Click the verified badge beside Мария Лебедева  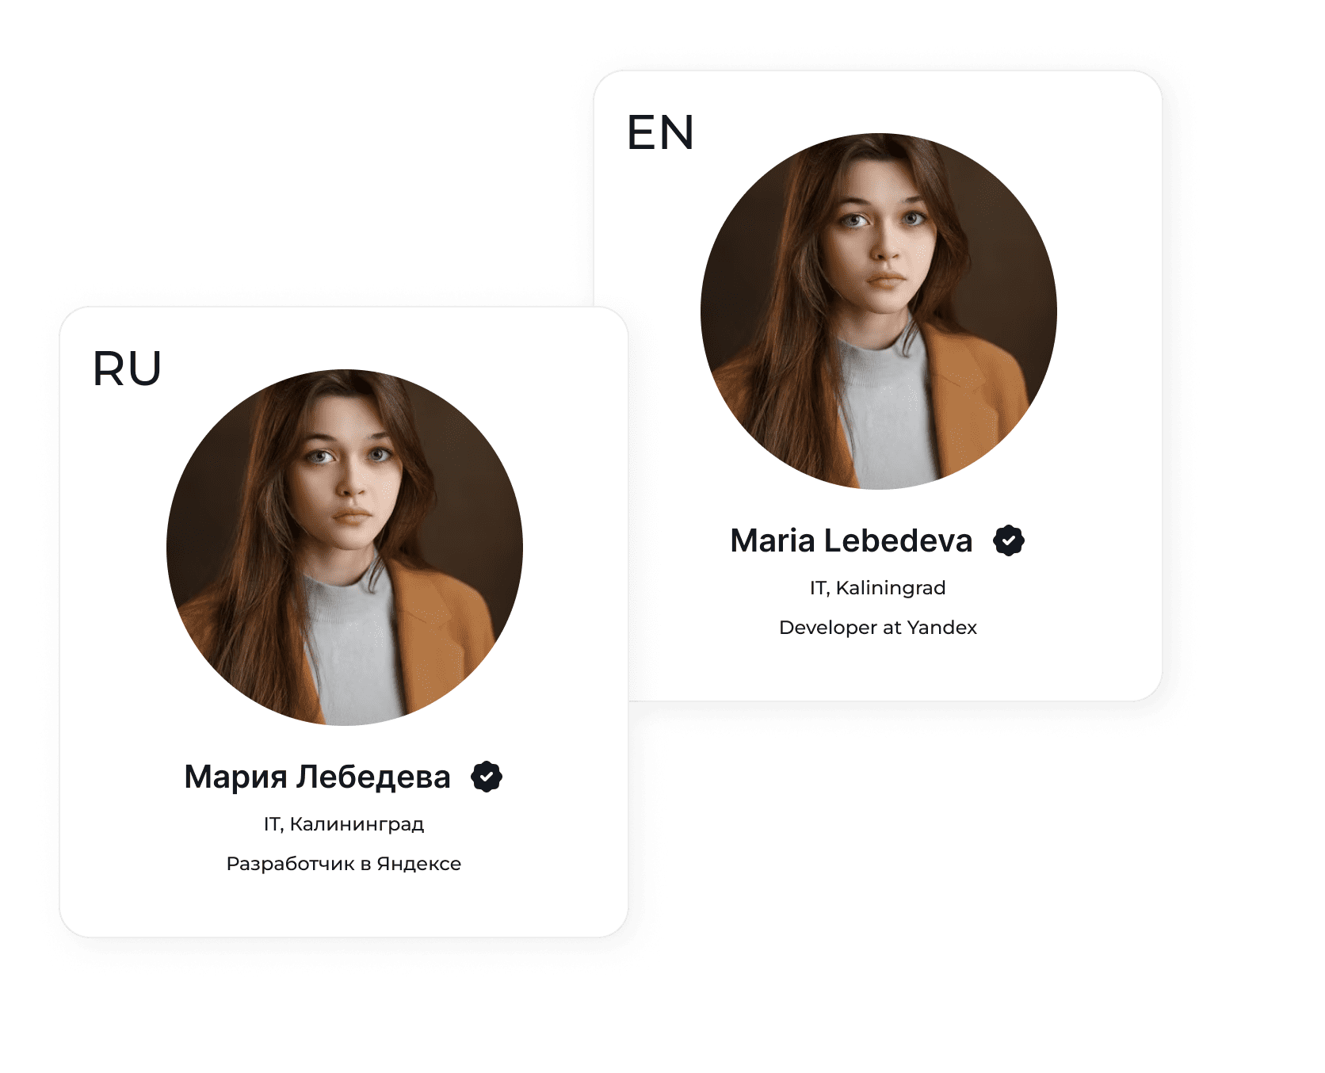pyautogui.click(x=487, y=777)
